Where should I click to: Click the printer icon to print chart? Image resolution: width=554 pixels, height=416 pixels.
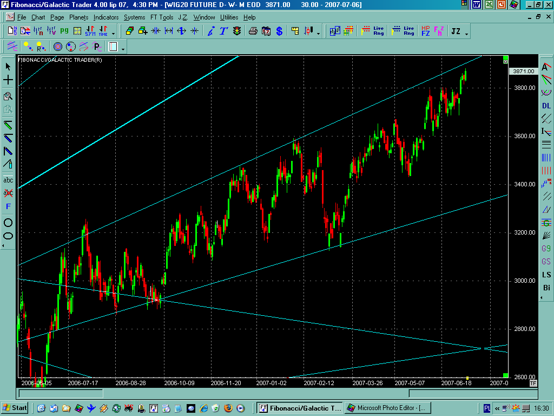pyautogui.click(x=253, y=31)
